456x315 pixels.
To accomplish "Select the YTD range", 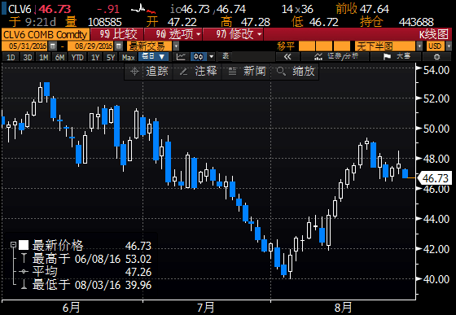I will (77, 57).
